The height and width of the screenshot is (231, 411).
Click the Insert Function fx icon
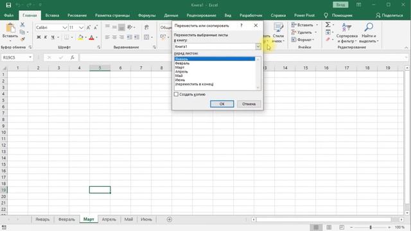(x=73, y=57)
